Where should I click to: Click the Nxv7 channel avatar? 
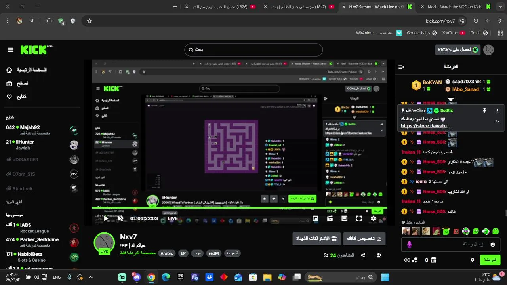[104, 243]
